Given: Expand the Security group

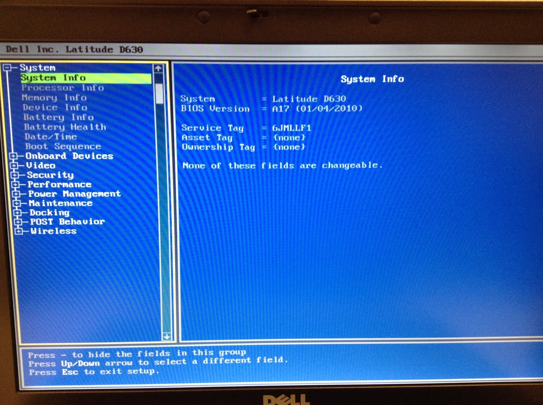Looking at the screenshot, I should pyautogui.click(x=15, y=175).
